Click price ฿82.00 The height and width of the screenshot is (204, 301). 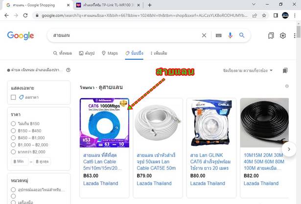click(251, 176)
